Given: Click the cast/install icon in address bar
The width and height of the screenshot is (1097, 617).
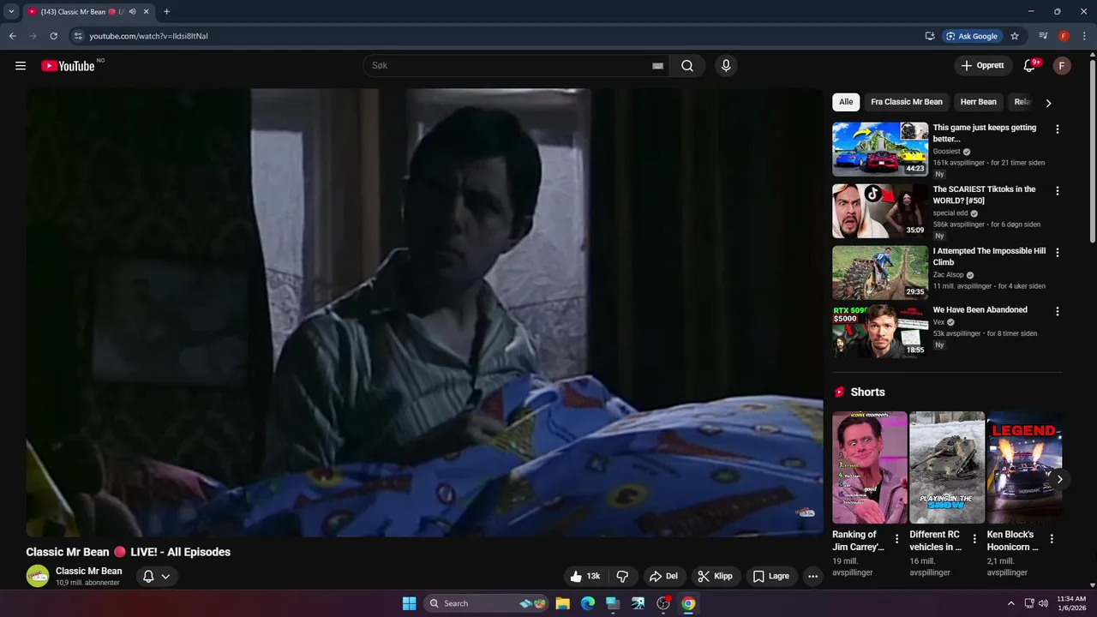Looking at the screenshot, I should (930, 36).
